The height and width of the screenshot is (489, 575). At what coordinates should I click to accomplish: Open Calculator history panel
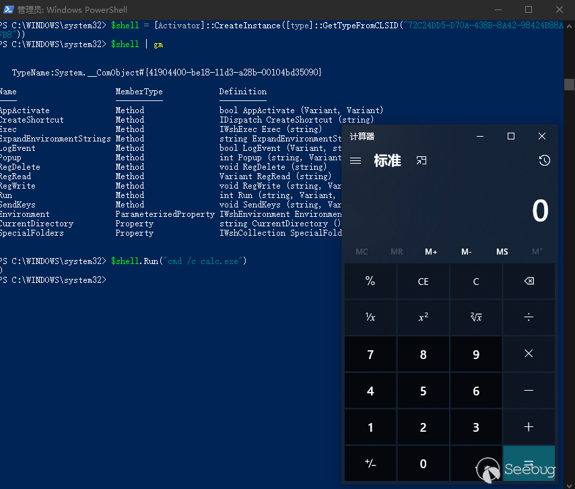(544, 160)
